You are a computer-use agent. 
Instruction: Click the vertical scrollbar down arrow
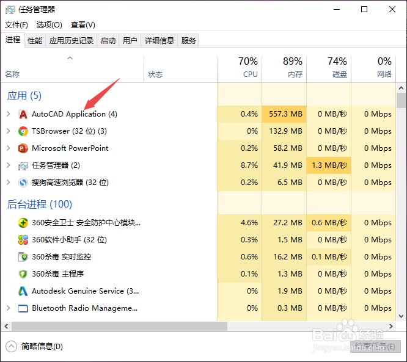point(402,316)
